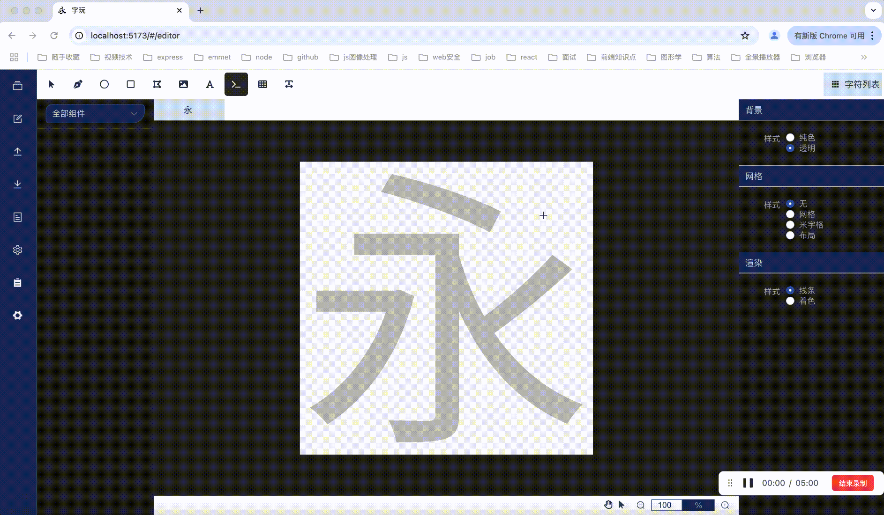Viewport: 884px width, 515px height.
Task: Click 结束录制 to stop recording
Action: 853,483
